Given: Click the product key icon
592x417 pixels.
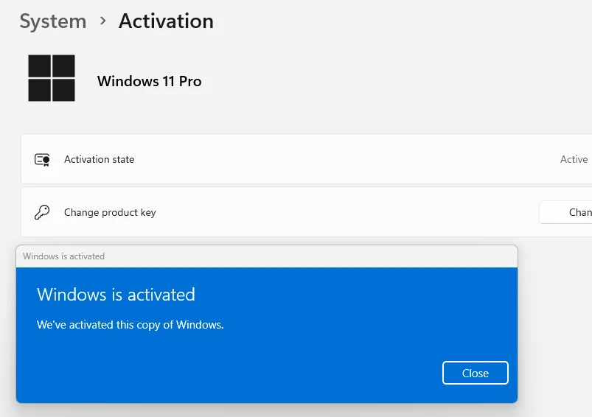Looking at the screenshot, I should click(x=42, y=212).
